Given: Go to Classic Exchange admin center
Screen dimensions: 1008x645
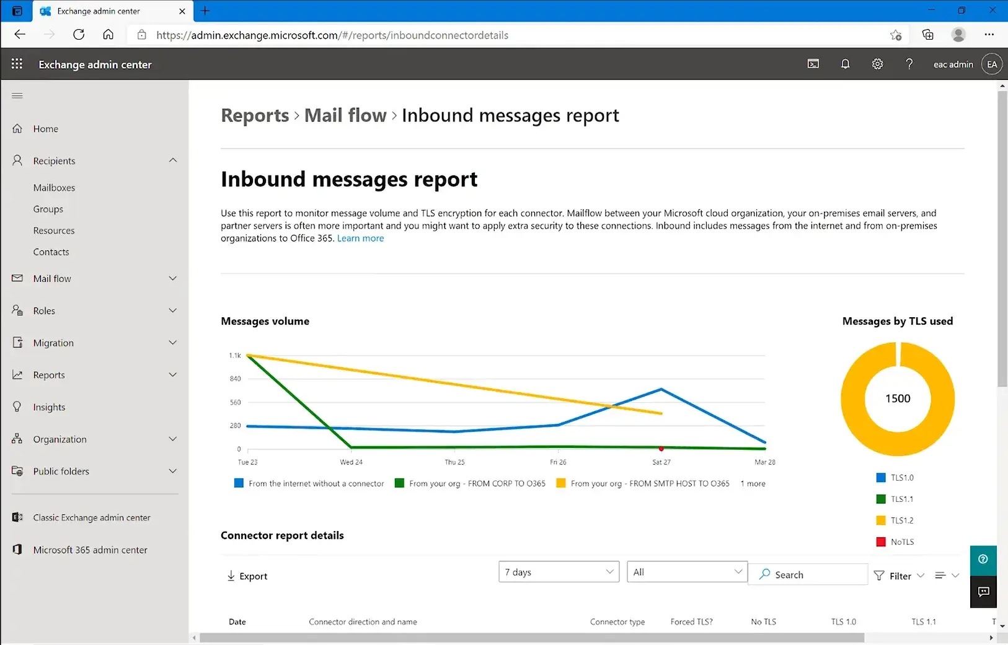Looking at the screenshot, I should (x=91, y=517).
